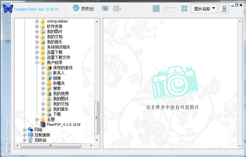This screenshot has width=246, height=157.
Task: Click image panel scroll up arrow
Action: tap(240, 21)
